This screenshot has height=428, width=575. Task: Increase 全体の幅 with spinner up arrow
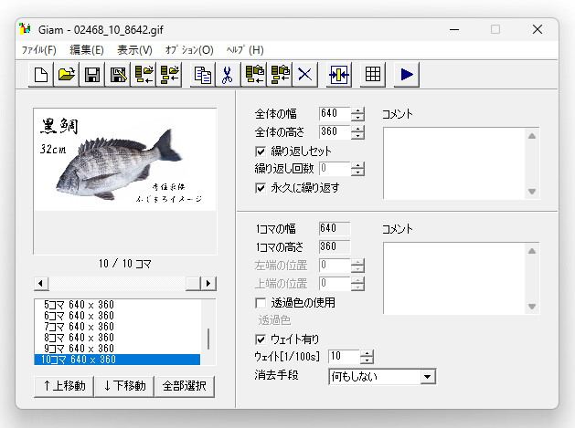[357, 110]
